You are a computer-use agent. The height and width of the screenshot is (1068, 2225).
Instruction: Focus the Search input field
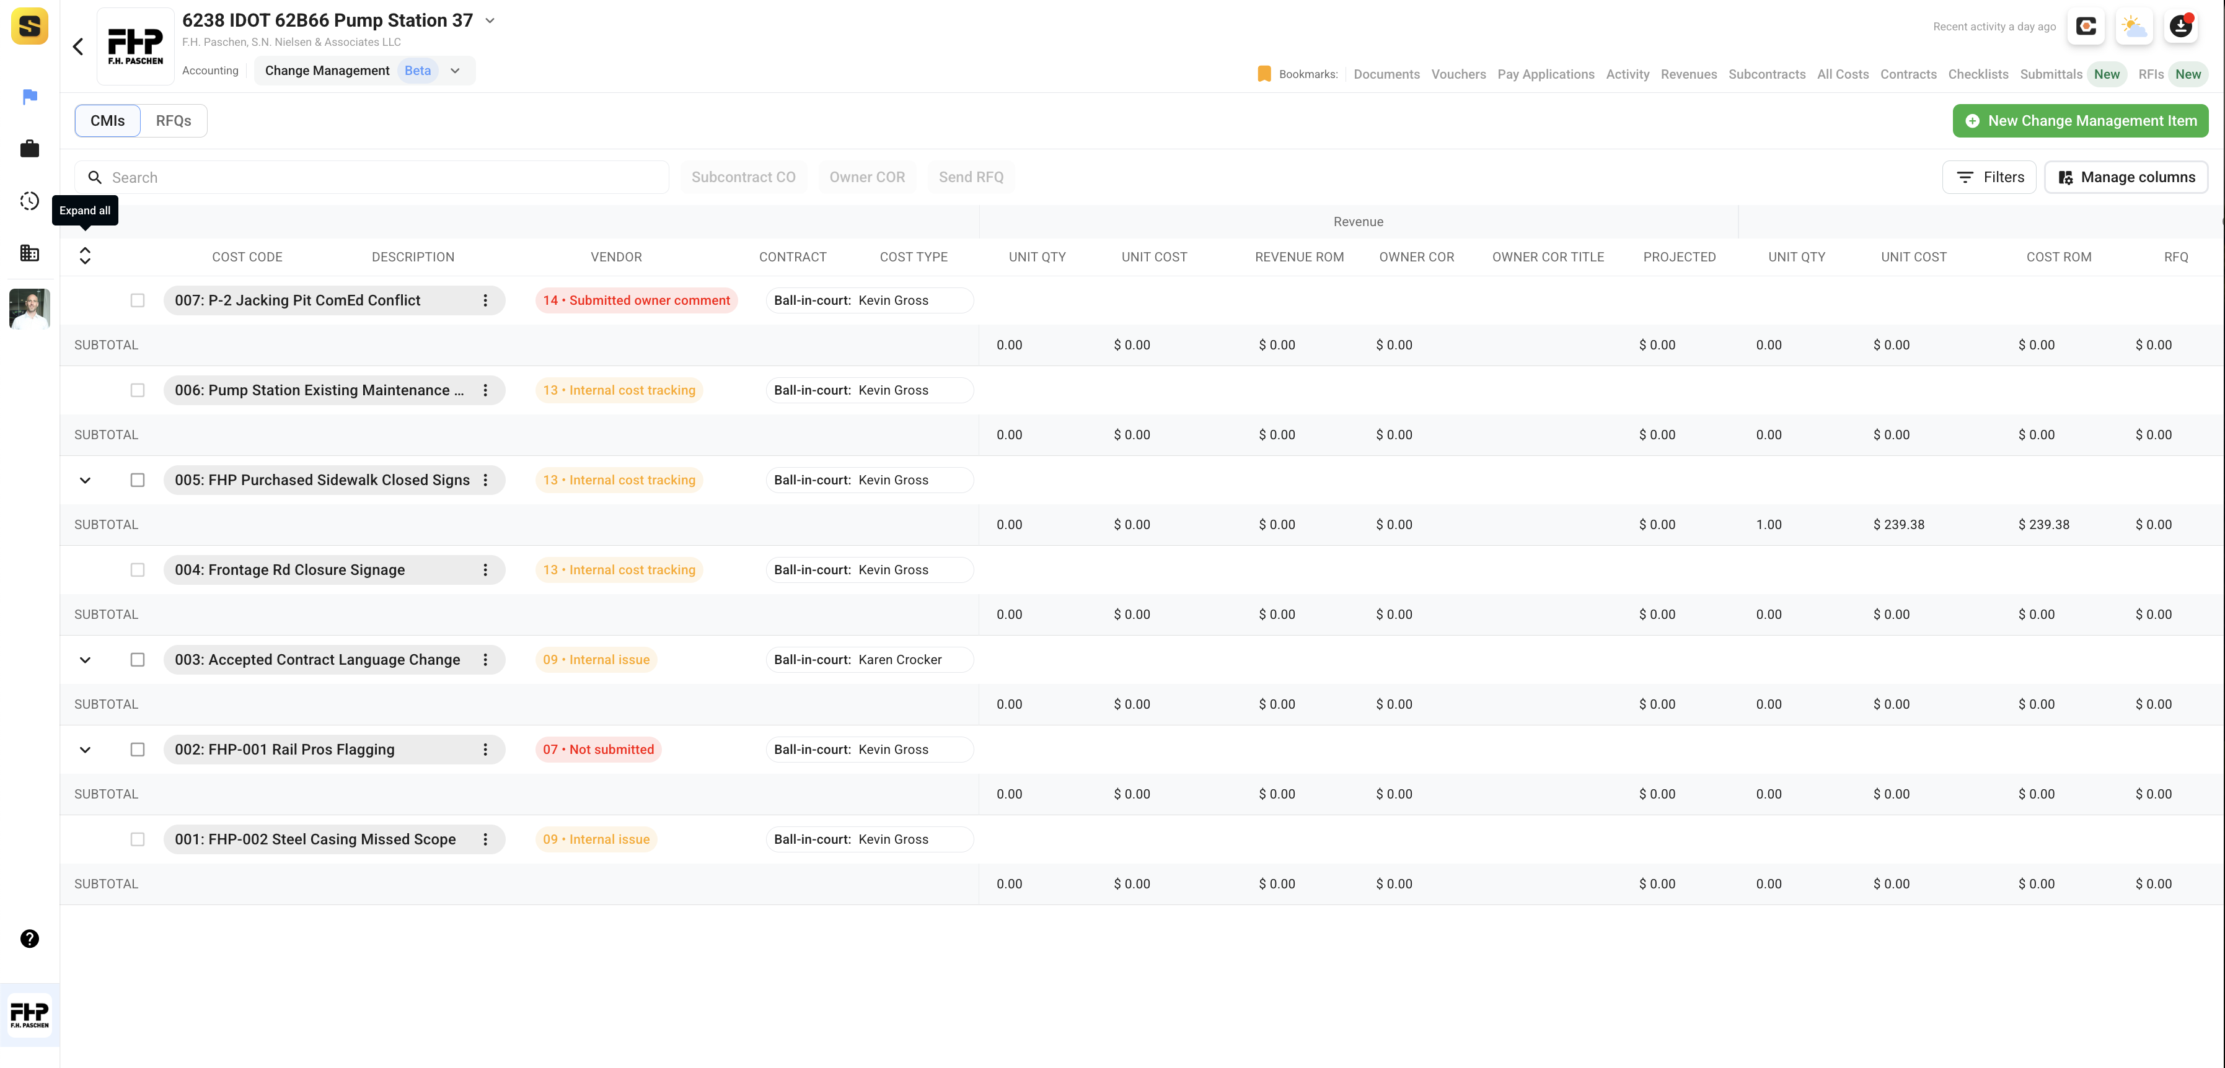tap(371, 177)
